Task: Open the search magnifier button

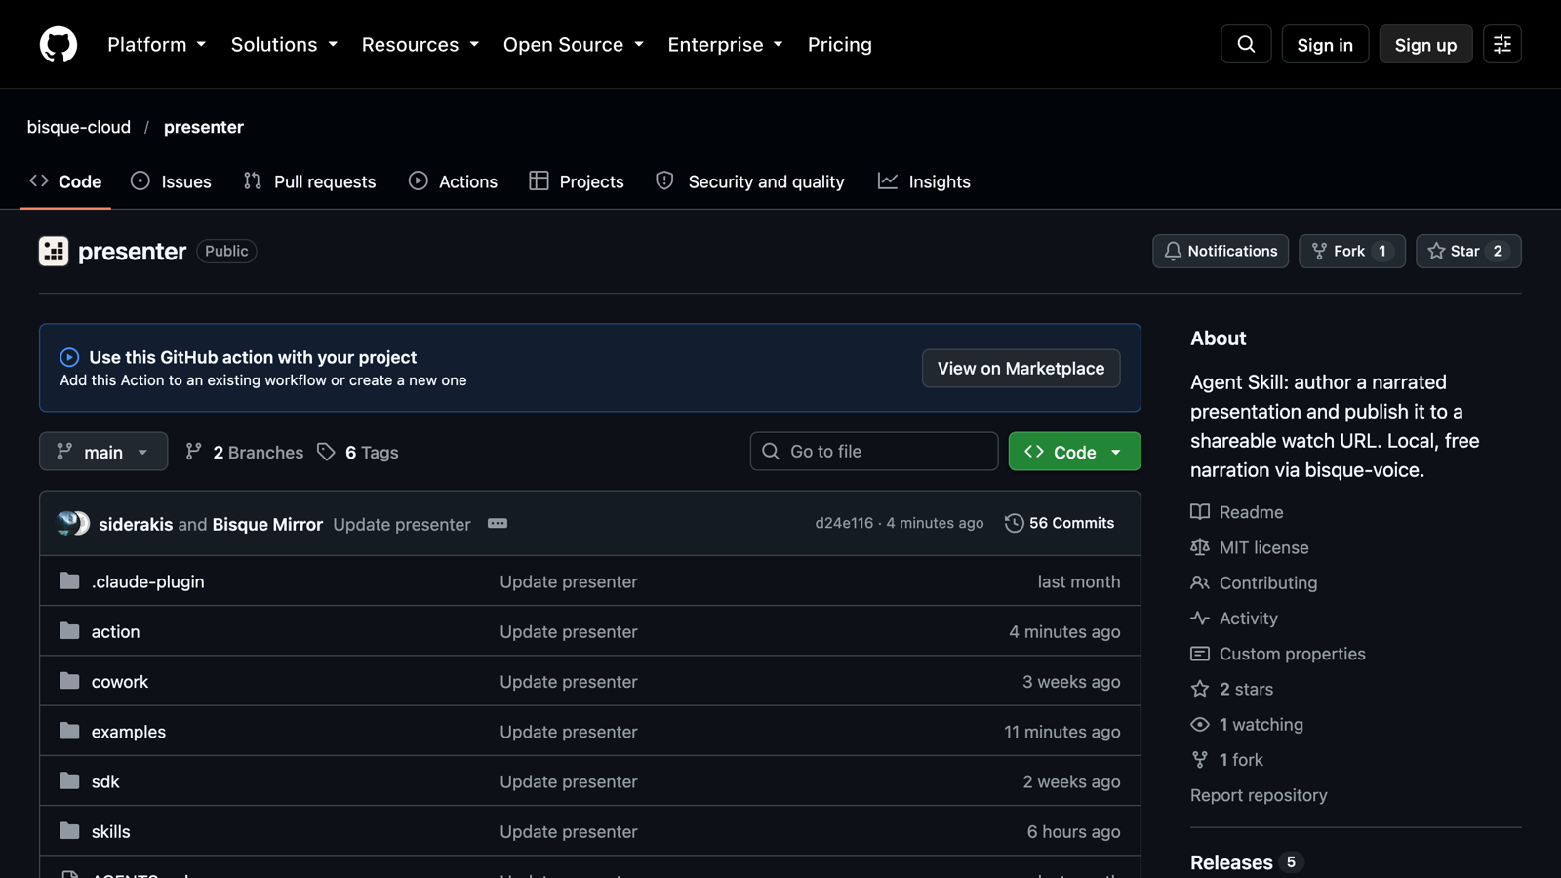Action: click(1246, 44)
